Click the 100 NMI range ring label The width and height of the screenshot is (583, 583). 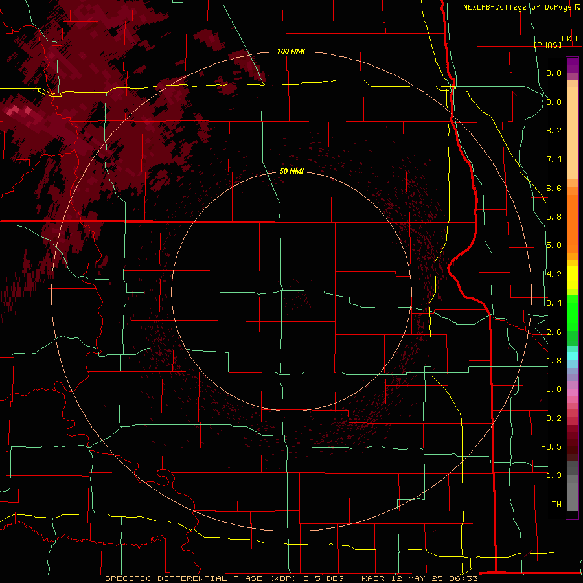point(291,51)
